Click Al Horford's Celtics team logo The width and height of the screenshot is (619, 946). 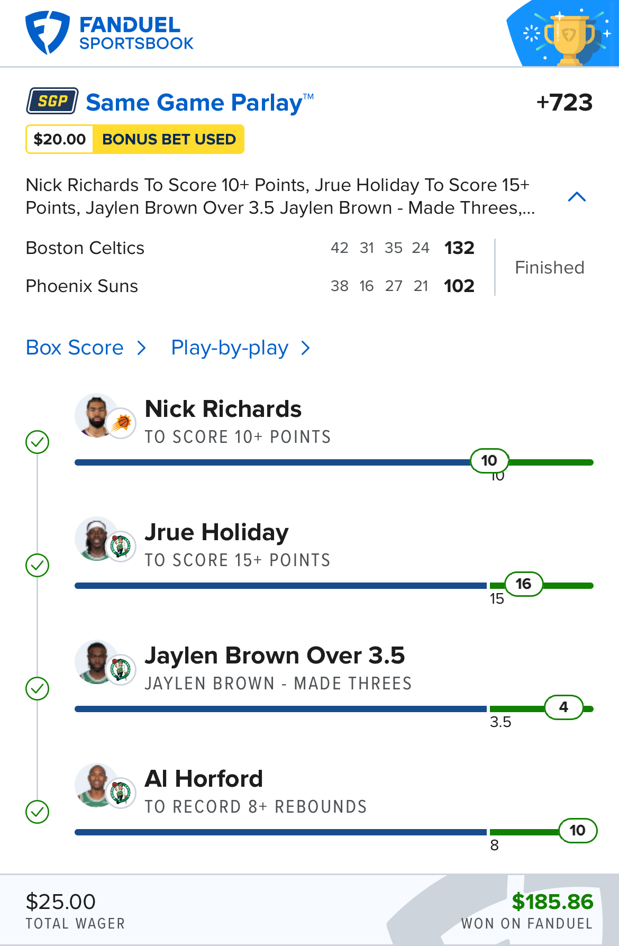pyautogui.click(x=121, y=793)
